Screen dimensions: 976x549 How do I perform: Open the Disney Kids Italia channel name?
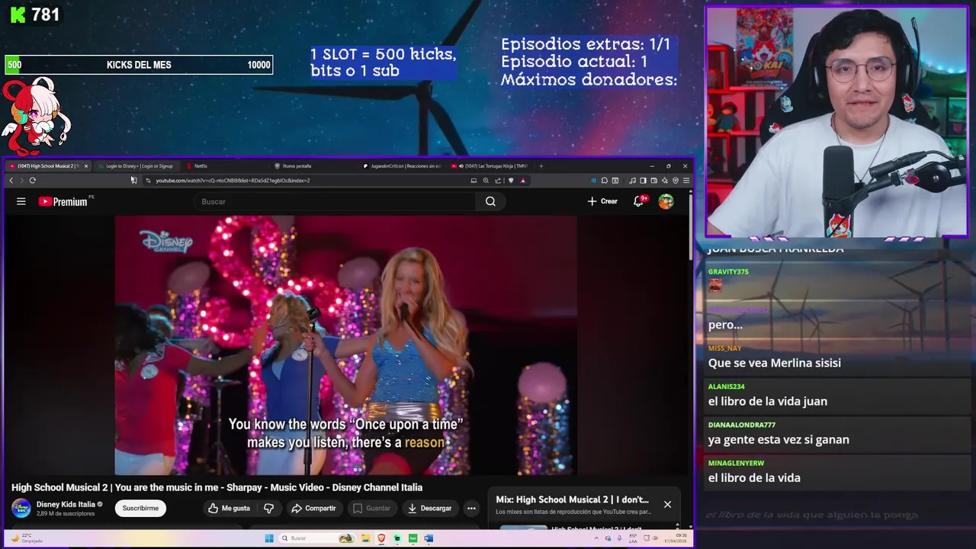pyautogui.click(x=66, y=504)
